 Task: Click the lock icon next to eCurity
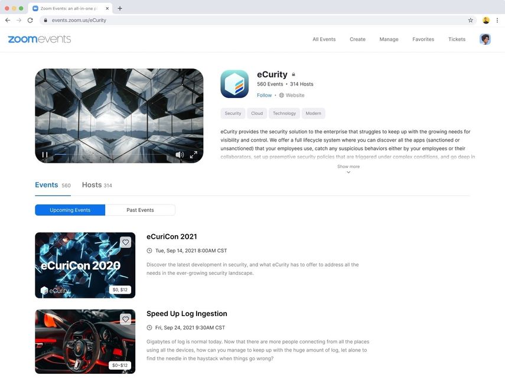pos(293,74)
